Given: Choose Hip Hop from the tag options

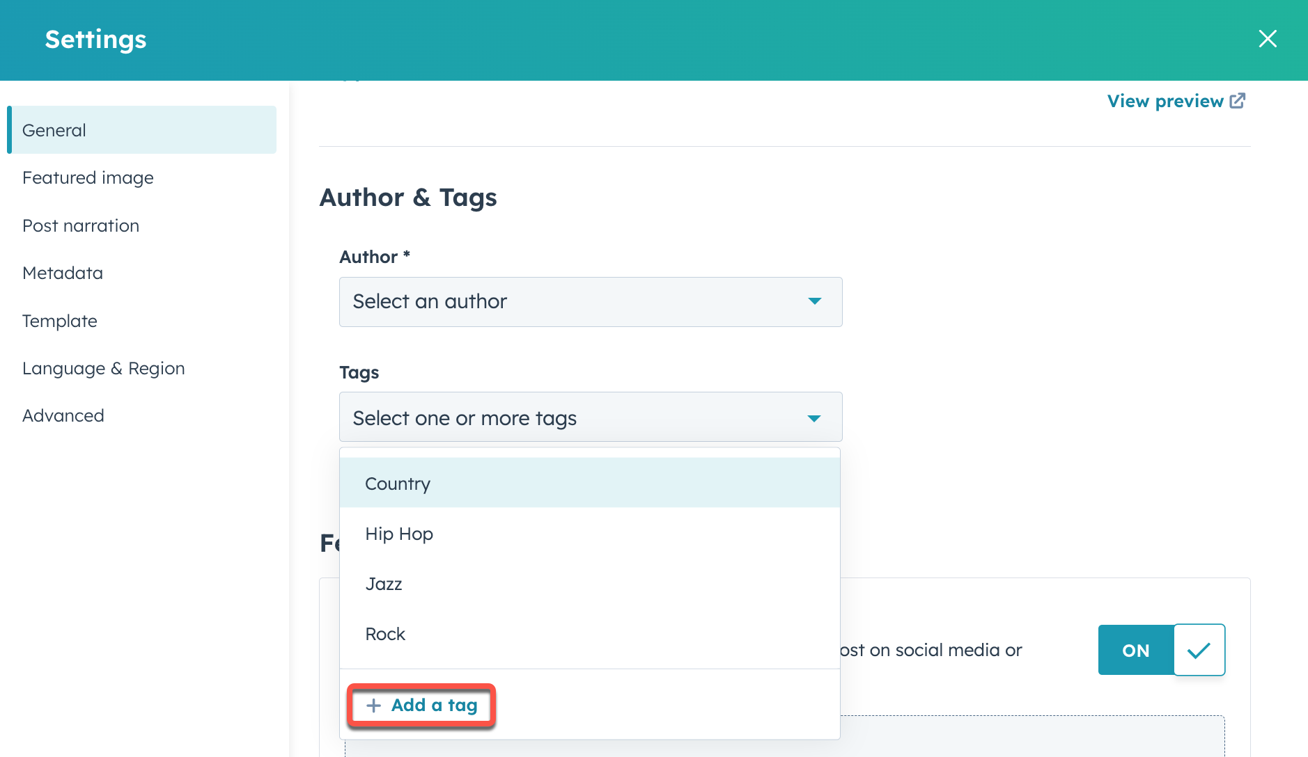Looking at the screenshot, I should (x=399, y=534).
